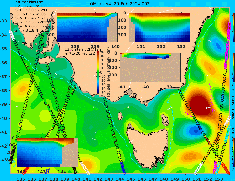235x181 pixels.
Task: Click the red altimeter circles at bottom-right corner
Action: (x=225, y=168)
